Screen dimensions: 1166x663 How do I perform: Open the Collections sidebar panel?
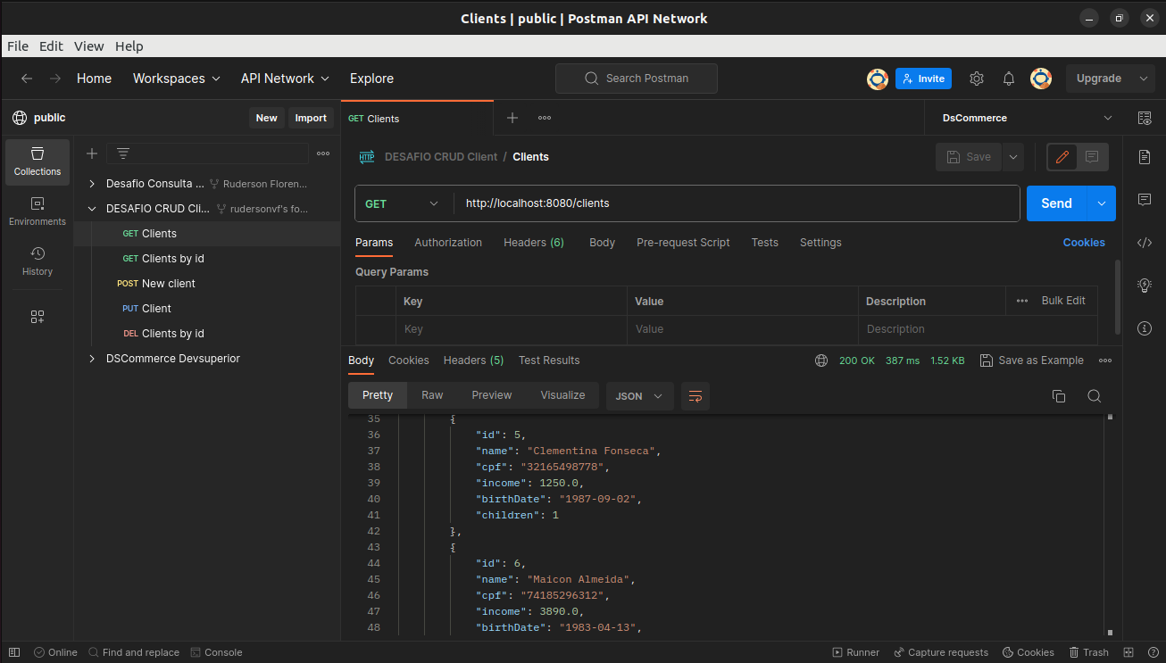tap(37, 162)
